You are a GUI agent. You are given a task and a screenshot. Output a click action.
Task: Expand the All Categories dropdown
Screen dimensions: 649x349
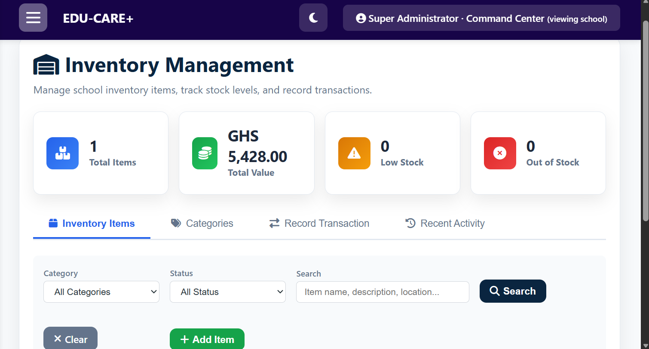click(101, 292)
